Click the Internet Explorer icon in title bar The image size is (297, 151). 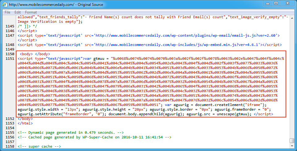pyautogui.click(x=5, y=4)
